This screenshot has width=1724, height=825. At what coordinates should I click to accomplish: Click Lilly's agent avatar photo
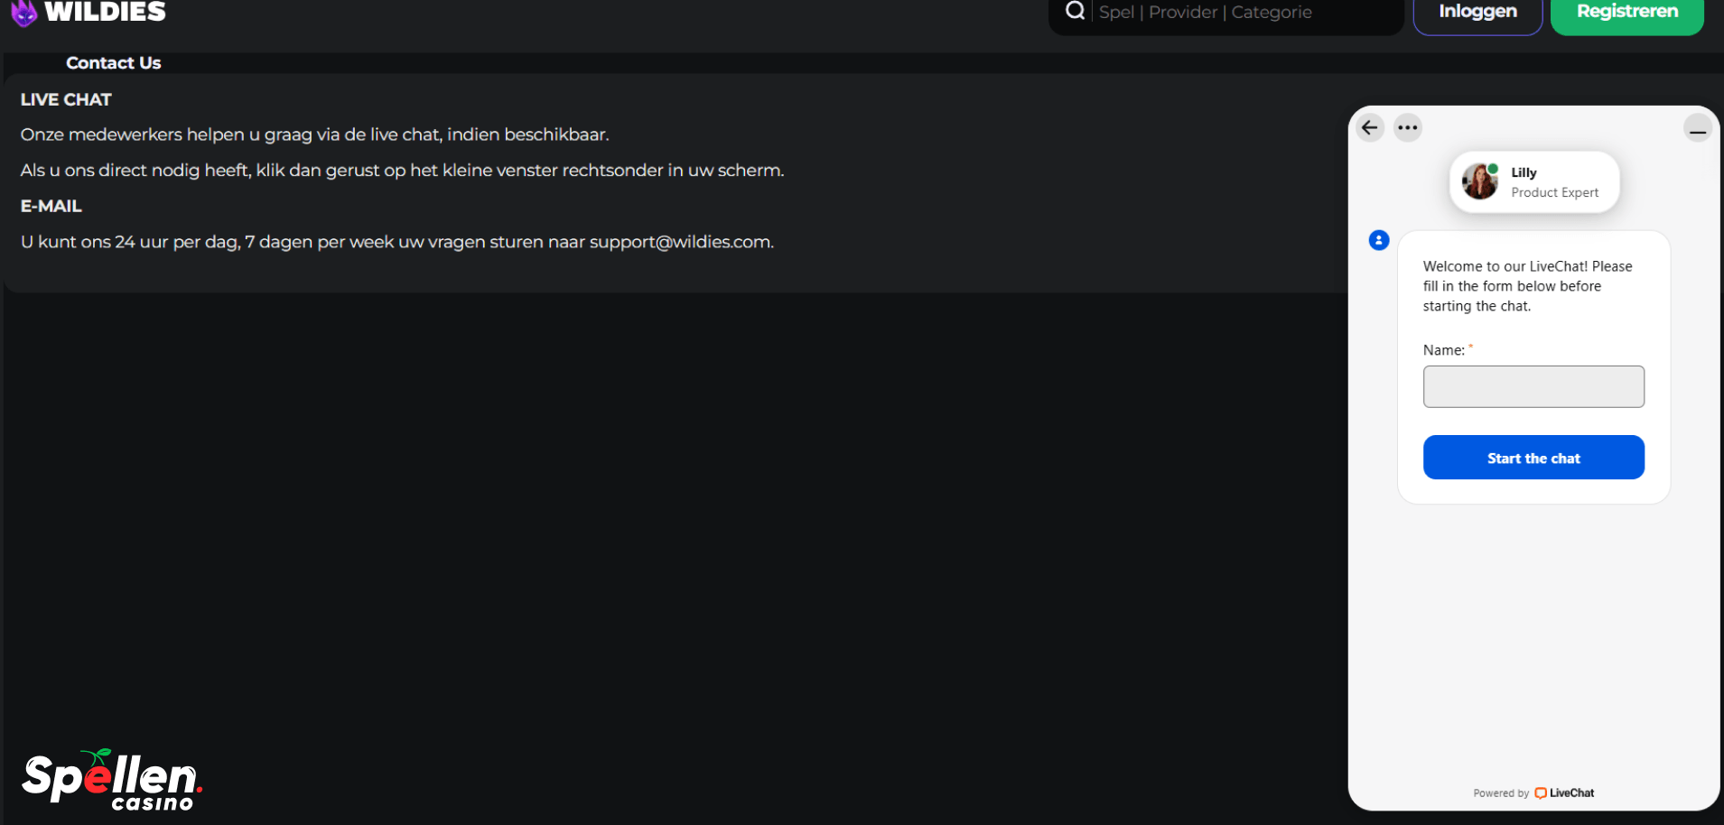point(1480,181)
